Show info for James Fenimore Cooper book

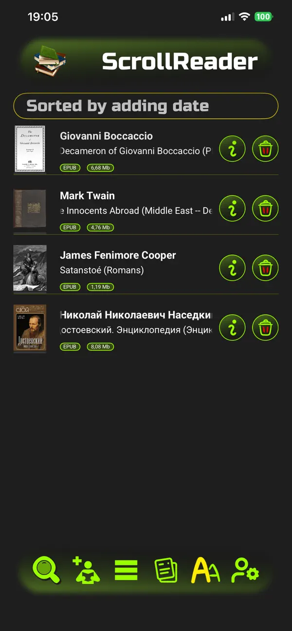[232, 268]
